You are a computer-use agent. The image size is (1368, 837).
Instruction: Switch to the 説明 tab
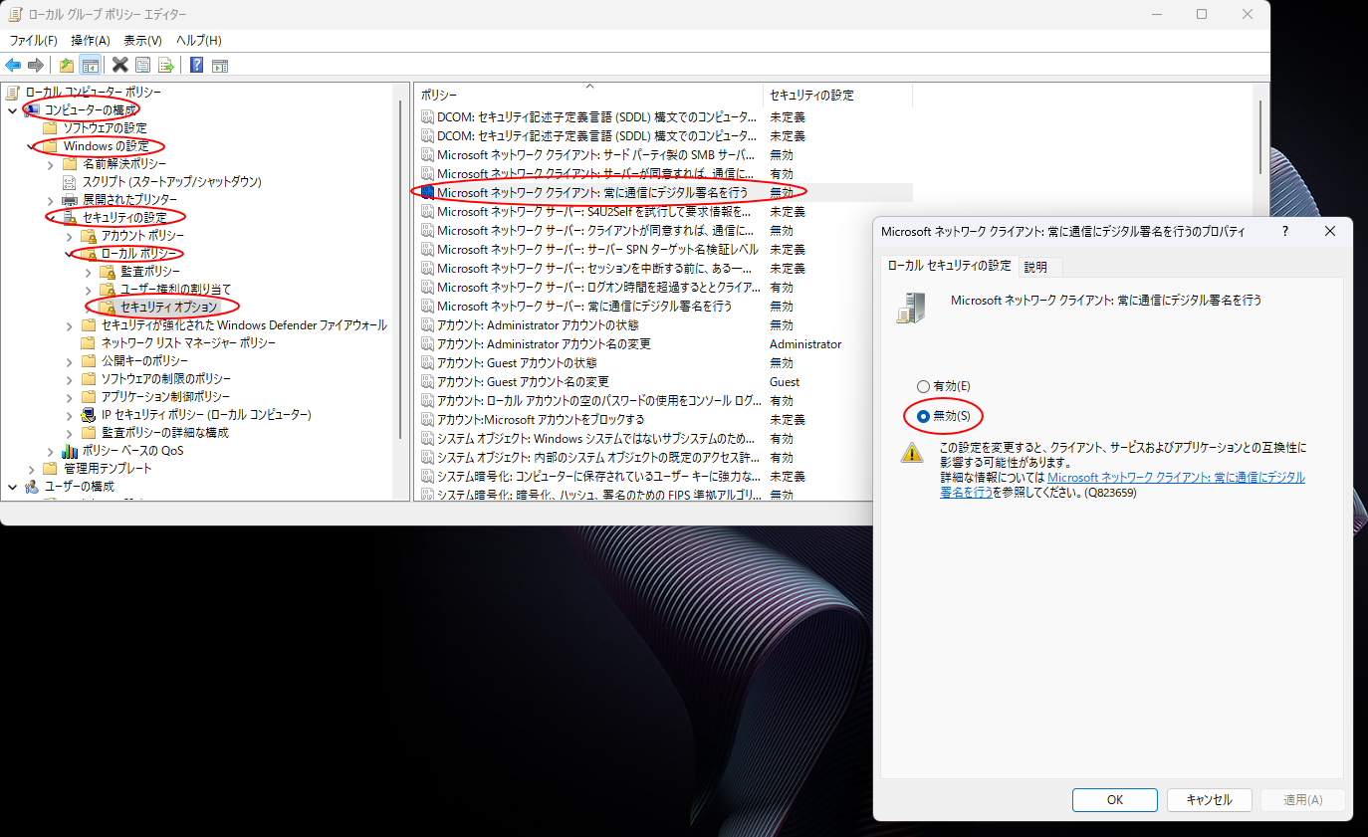[1035, 267]
